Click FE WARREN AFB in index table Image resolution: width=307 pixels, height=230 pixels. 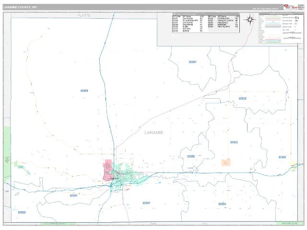coord(190,20)
